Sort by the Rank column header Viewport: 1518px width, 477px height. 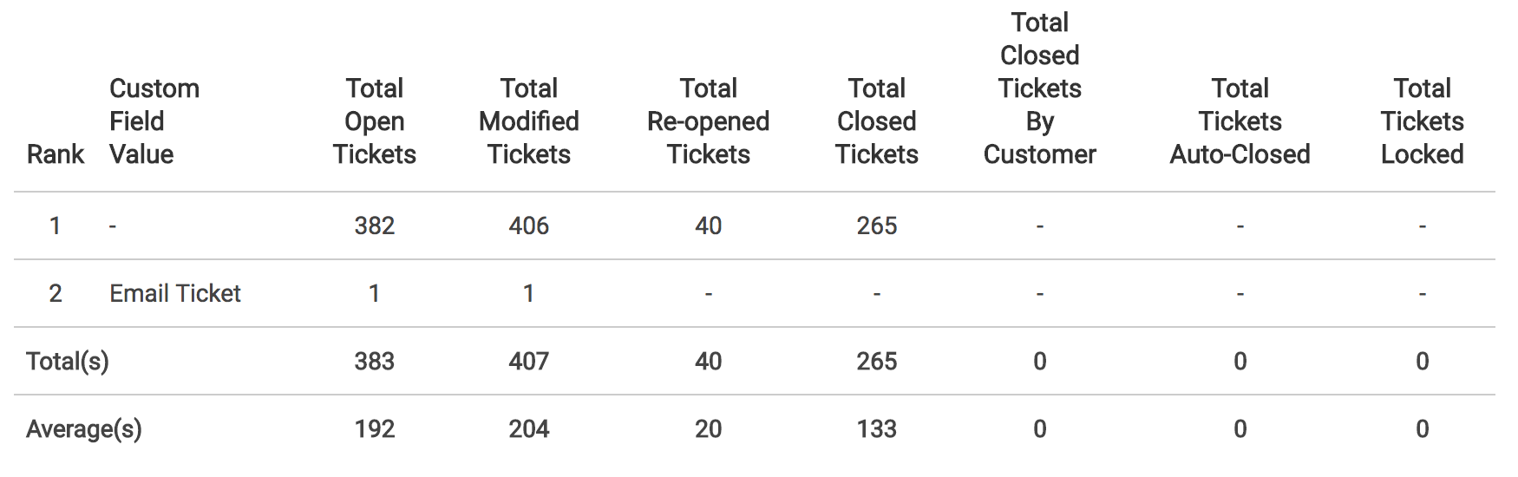tap(56, 154)
